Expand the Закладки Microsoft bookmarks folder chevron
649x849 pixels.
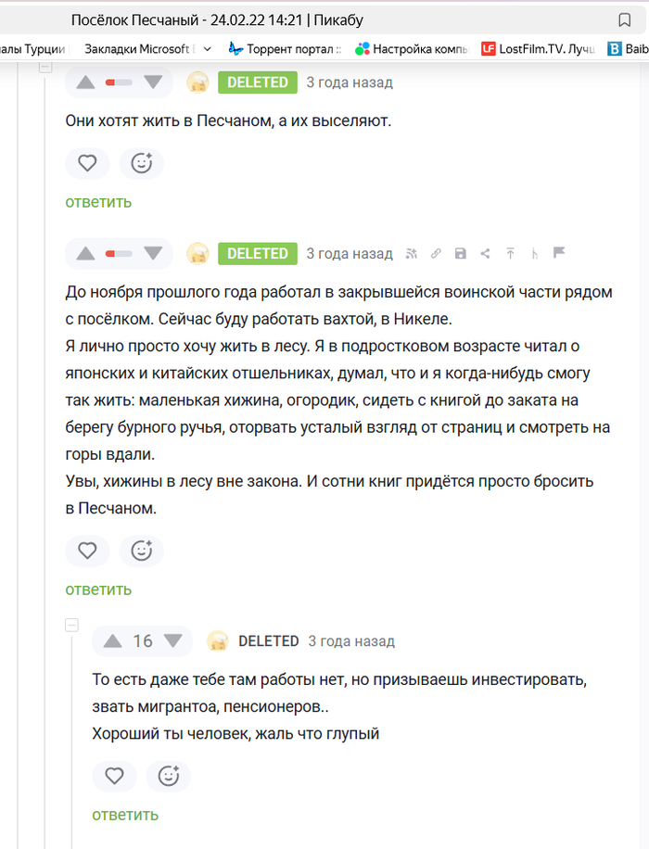[207, 49]
